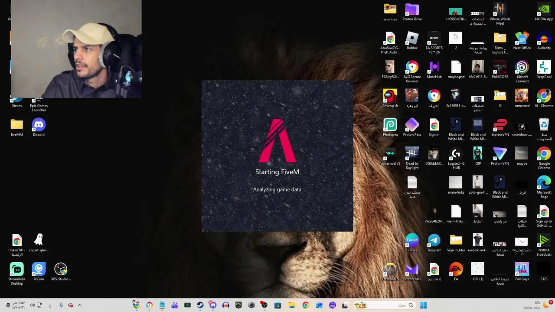Launch iVCam from the desktop
This screenshot has width=555, height=312.
click(x=39, y=273)
